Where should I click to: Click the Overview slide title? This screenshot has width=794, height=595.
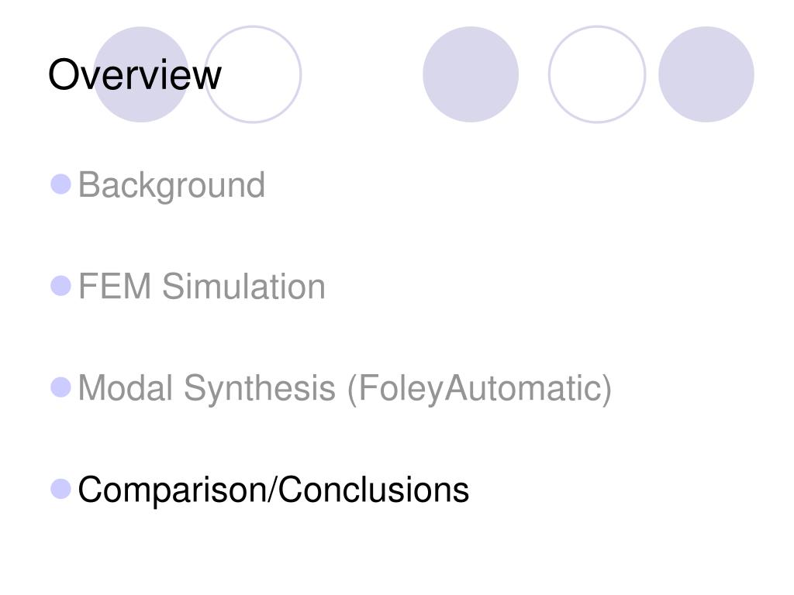[135, 75]
